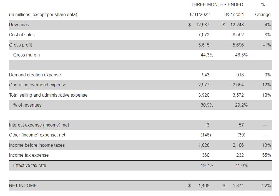Select the 8/31/2021 column header
This screenshot has height=196, width=279.
pos(234,14)
